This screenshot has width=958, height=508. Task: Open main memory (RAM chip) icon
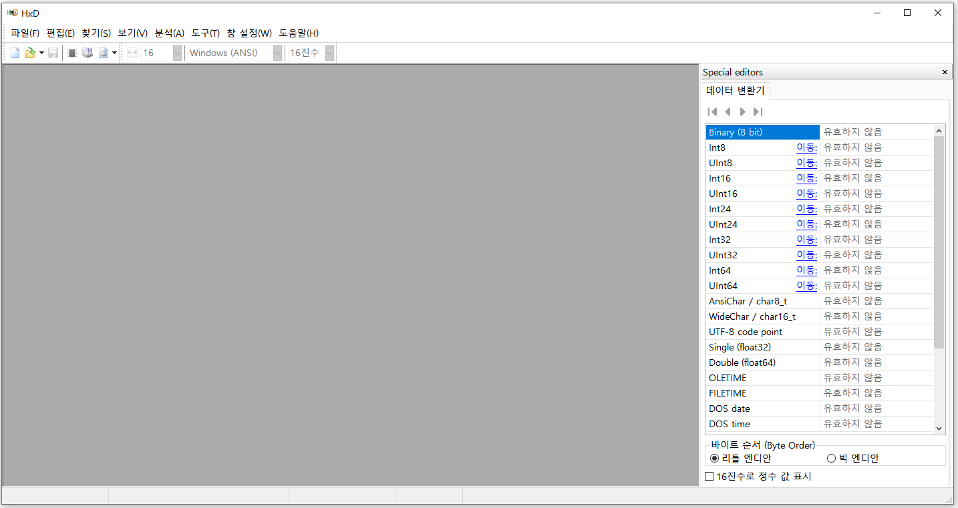[x=72, y=53]
